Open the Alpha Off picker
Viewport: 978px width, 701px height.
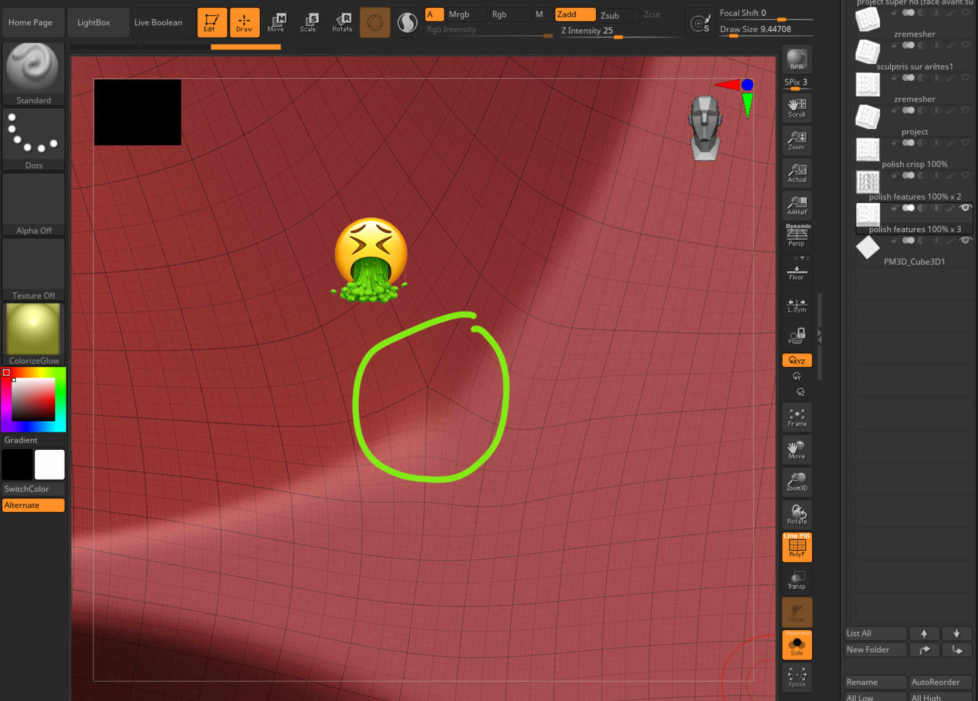[33, 204]
